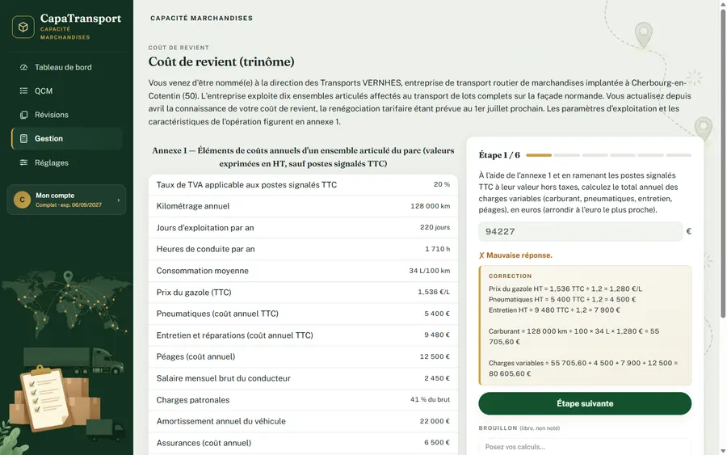Click the value '41 % du brut'
The image size is (727, 455).
tap(430, 399)
